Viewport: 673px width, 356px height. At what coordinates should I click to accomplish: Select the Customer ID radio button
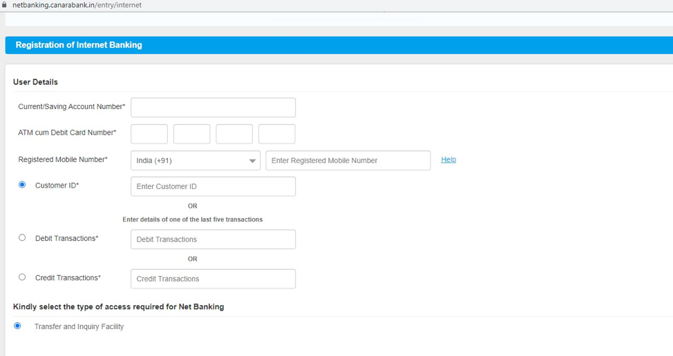[22, 185]
